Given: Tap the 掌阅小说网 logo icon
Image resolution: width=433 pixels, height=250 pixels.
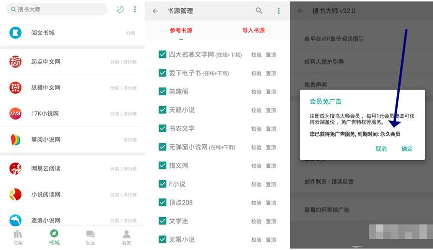Looking at the screenshot, I should [x=15, y=139].
